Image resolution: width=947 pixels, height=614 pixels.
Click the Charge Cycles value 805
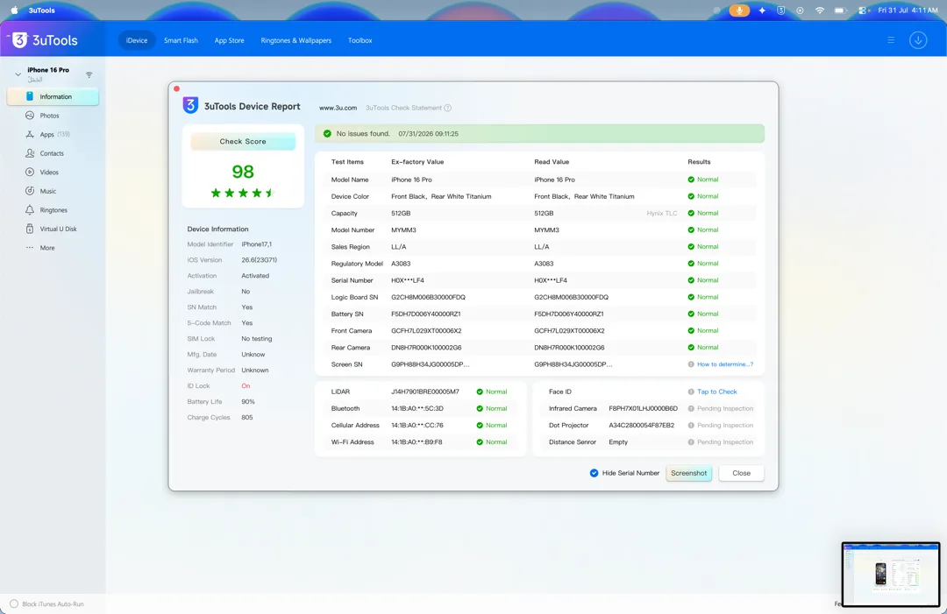247,418
